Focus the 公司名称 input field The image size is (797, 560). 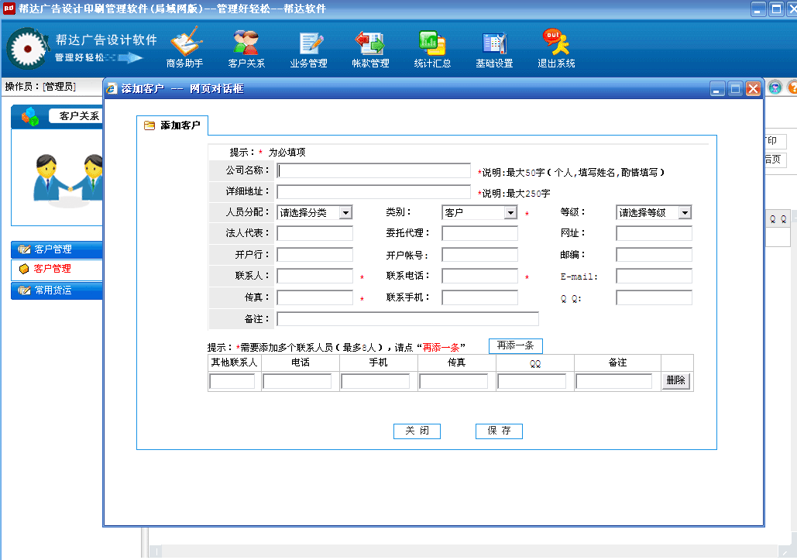point(373,170)
